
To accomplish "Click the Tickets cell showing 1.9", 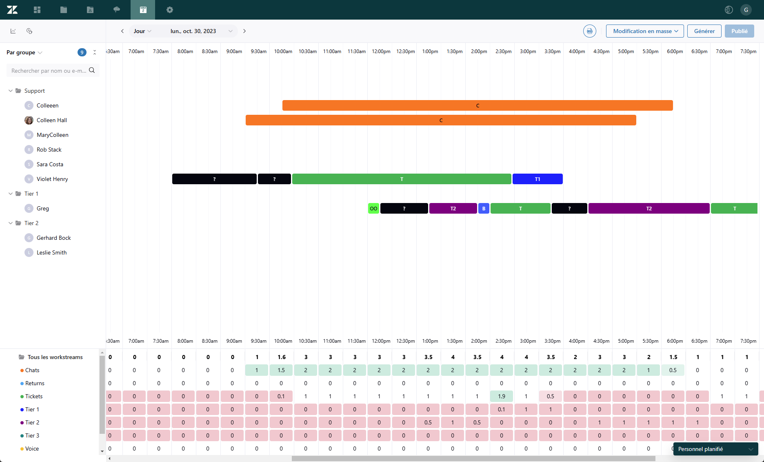I will pos(502,396).
